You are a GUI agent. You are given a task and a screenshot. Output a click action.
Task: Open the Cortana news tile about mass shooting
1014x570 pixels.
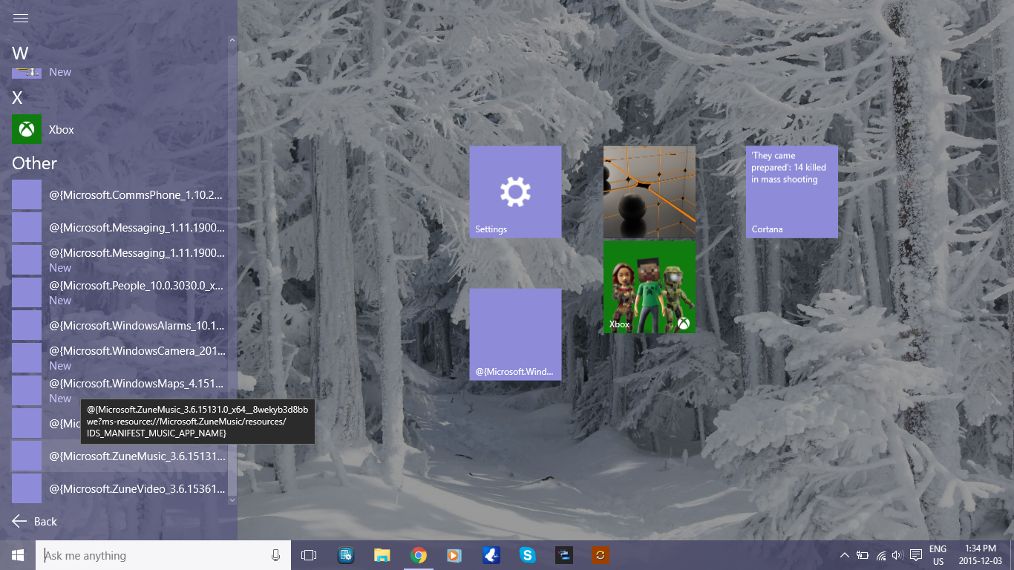tap(791, 191)
